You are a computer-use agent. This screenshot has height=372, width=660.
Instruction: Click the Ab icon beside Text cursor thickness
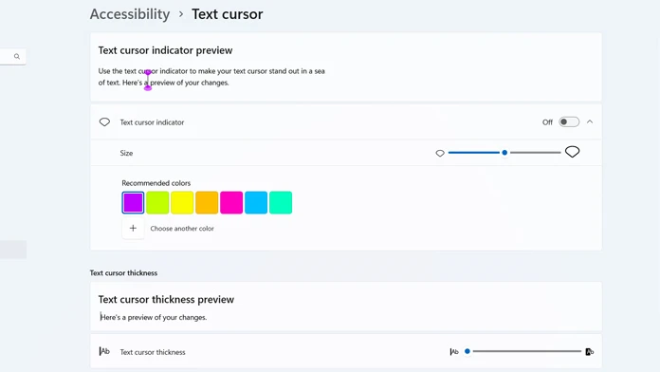click(x=104, y=351)
